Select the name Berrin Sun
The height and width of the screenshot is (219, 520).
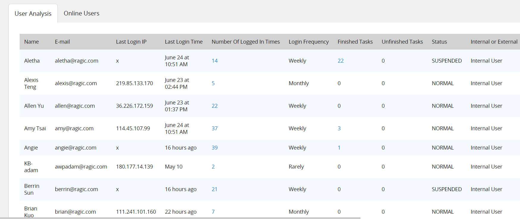pyautogui.click(x=32, y=189)
